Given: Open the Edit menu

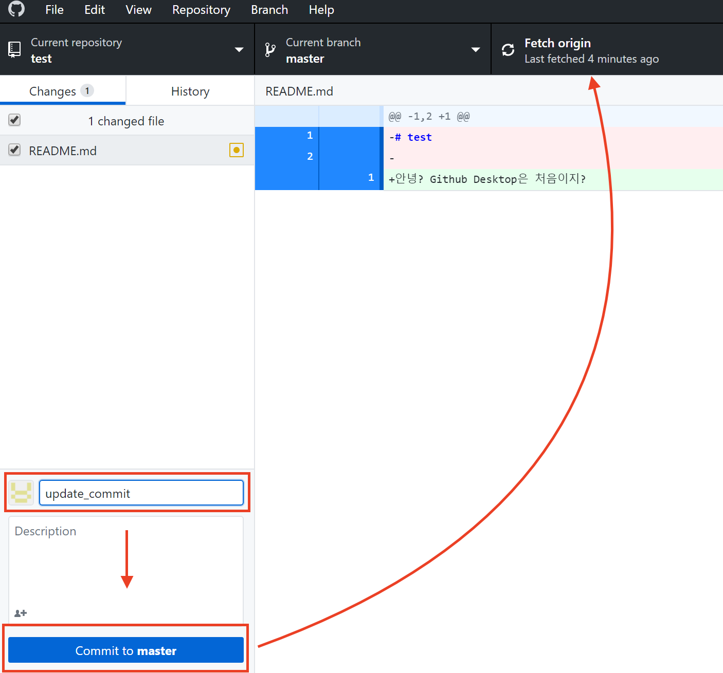Looking at the screenshot, I should (95, 10).
